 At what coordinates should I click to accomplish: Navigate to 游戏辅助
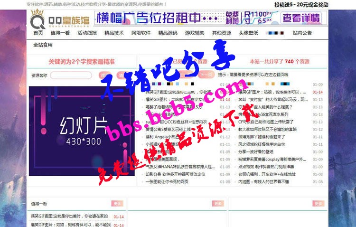(x=195, y=33)
